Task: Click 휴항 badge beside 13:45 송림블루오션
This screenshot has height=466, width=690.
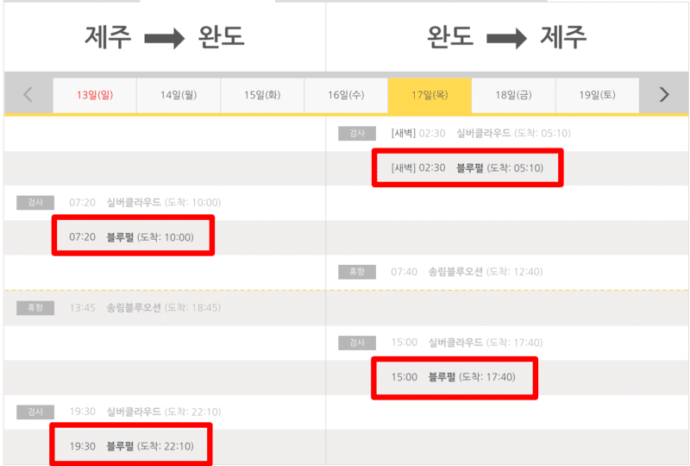Action: [x=35, y=308]
